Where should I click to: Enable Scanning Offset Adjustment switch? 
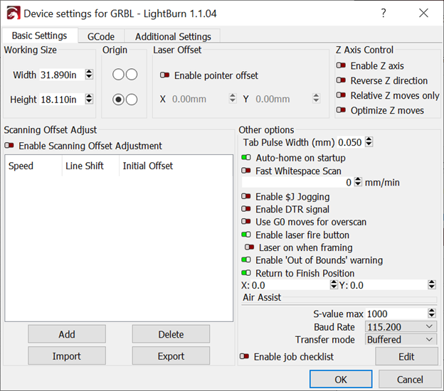(9, 146)
